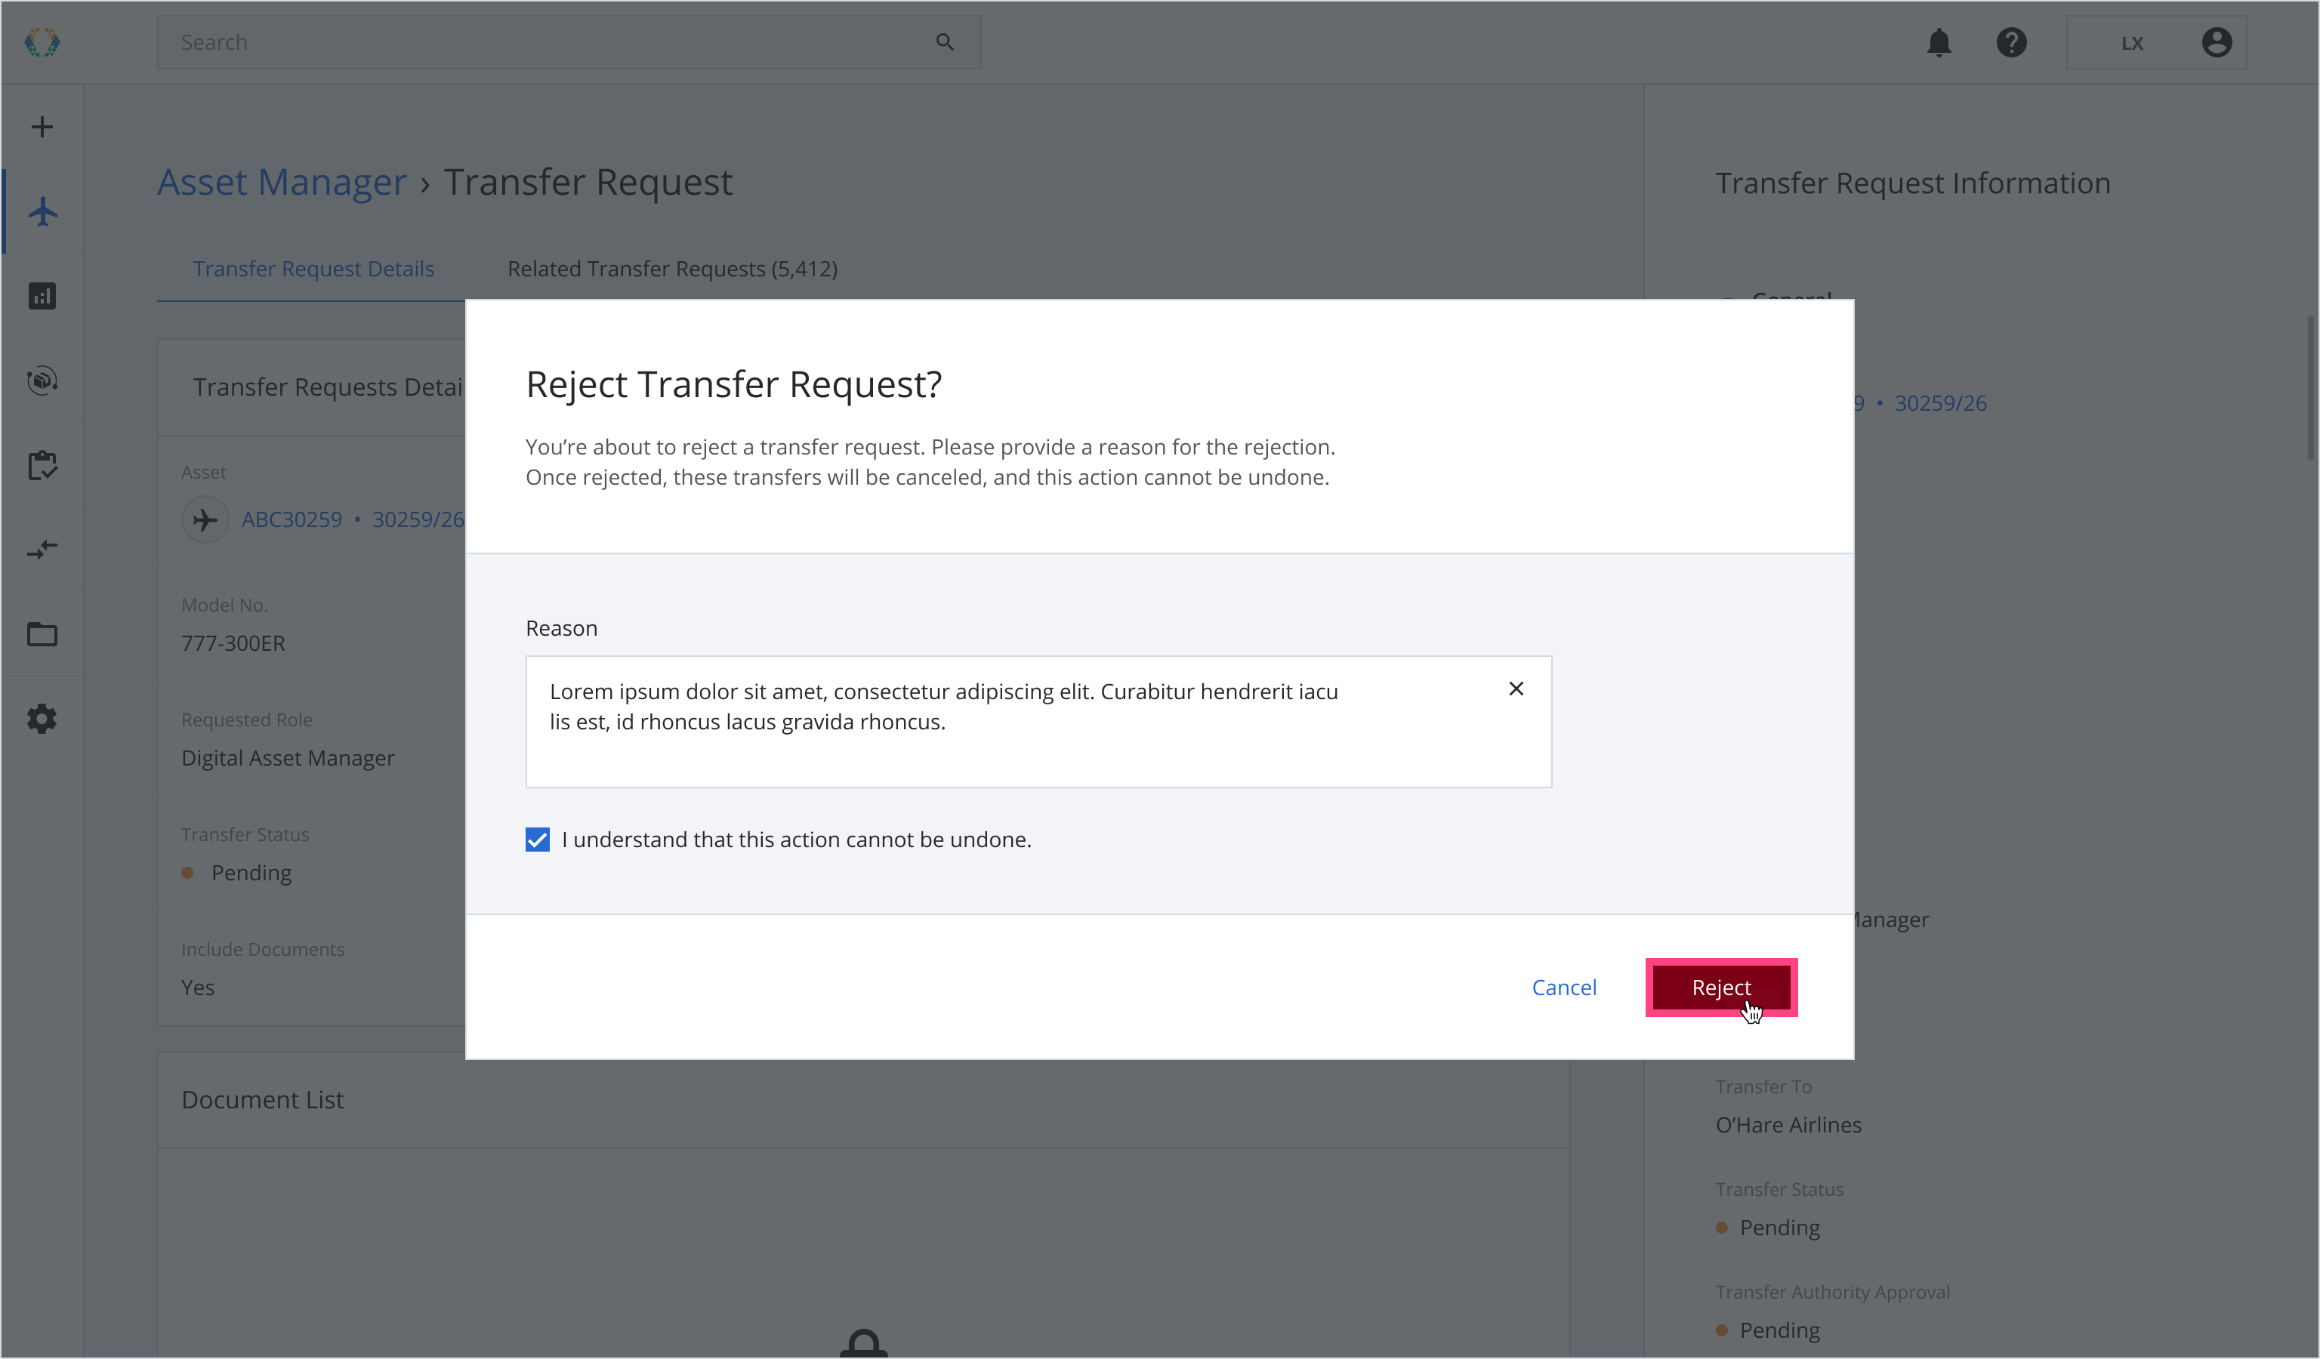This screenshot has width=2320, height=1359.
Task: Click the app logo icon
Action: [x=42, y=42]
